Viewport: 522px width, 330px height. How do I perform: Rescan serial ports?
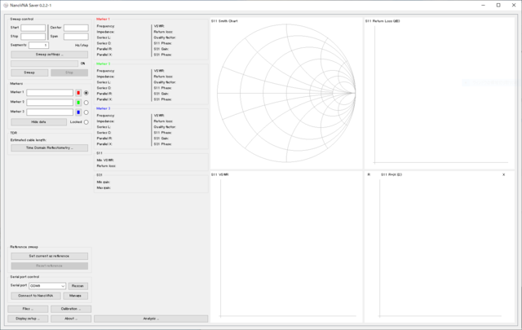coord(78,286)
